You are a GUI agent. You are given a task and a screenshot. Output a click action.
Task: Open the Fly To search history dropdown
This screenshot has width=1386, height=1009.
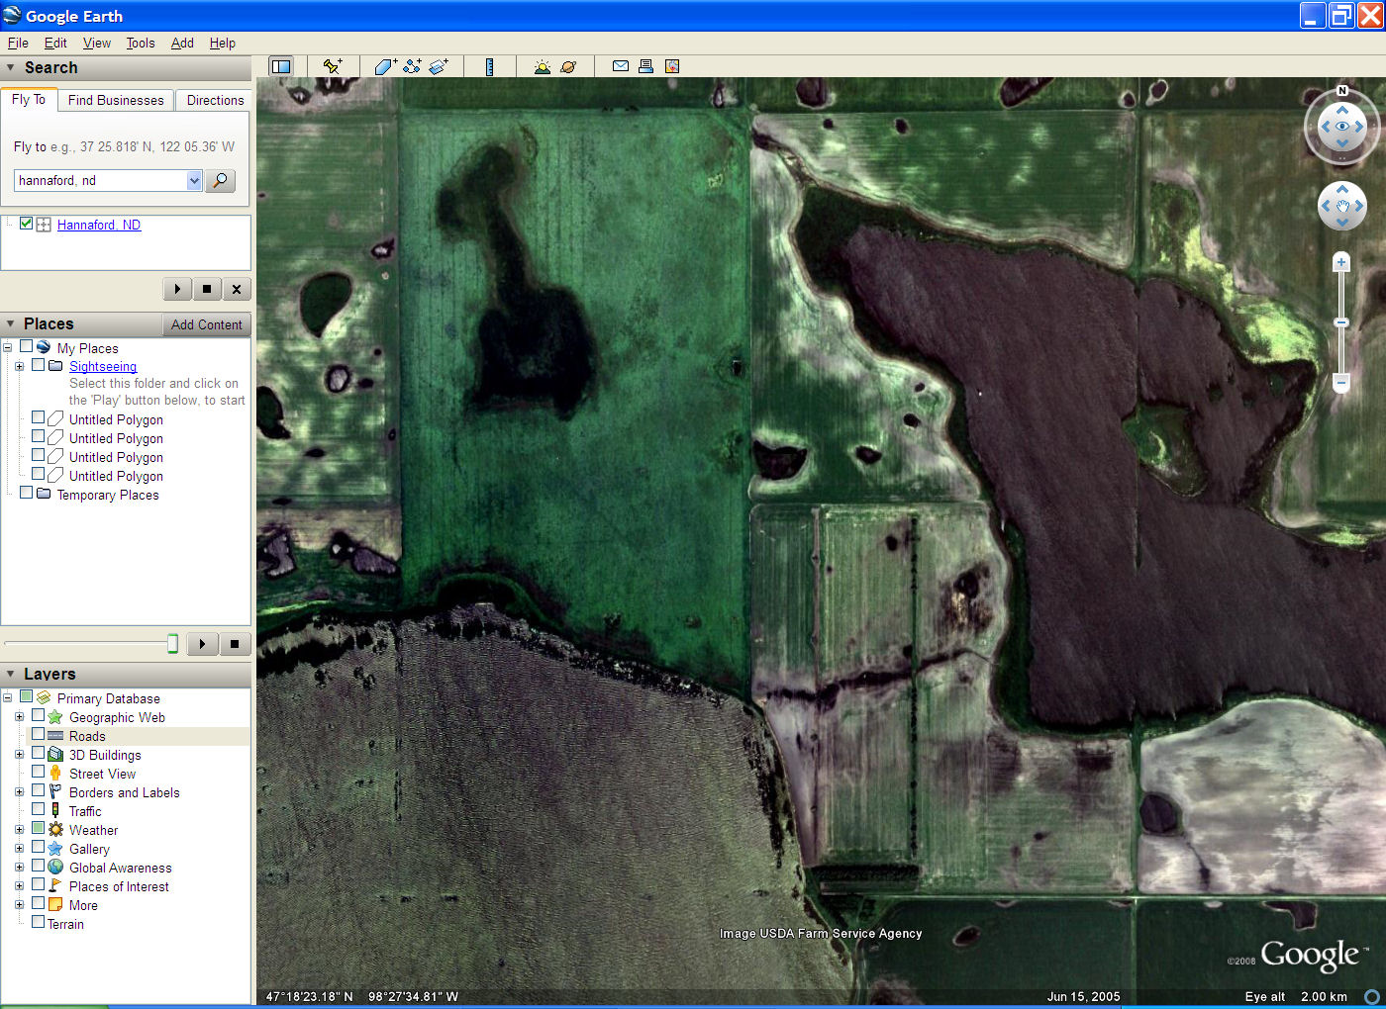(x=194, y=180)
